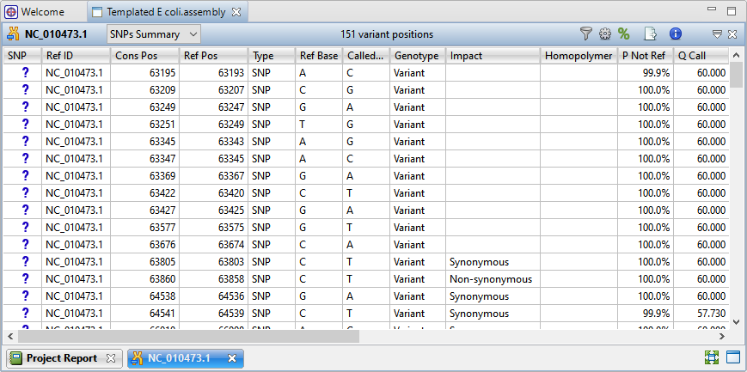Viewport: 747px width, 372px height.
Task: Sort by the Ref ID column header
Action: 77,56
